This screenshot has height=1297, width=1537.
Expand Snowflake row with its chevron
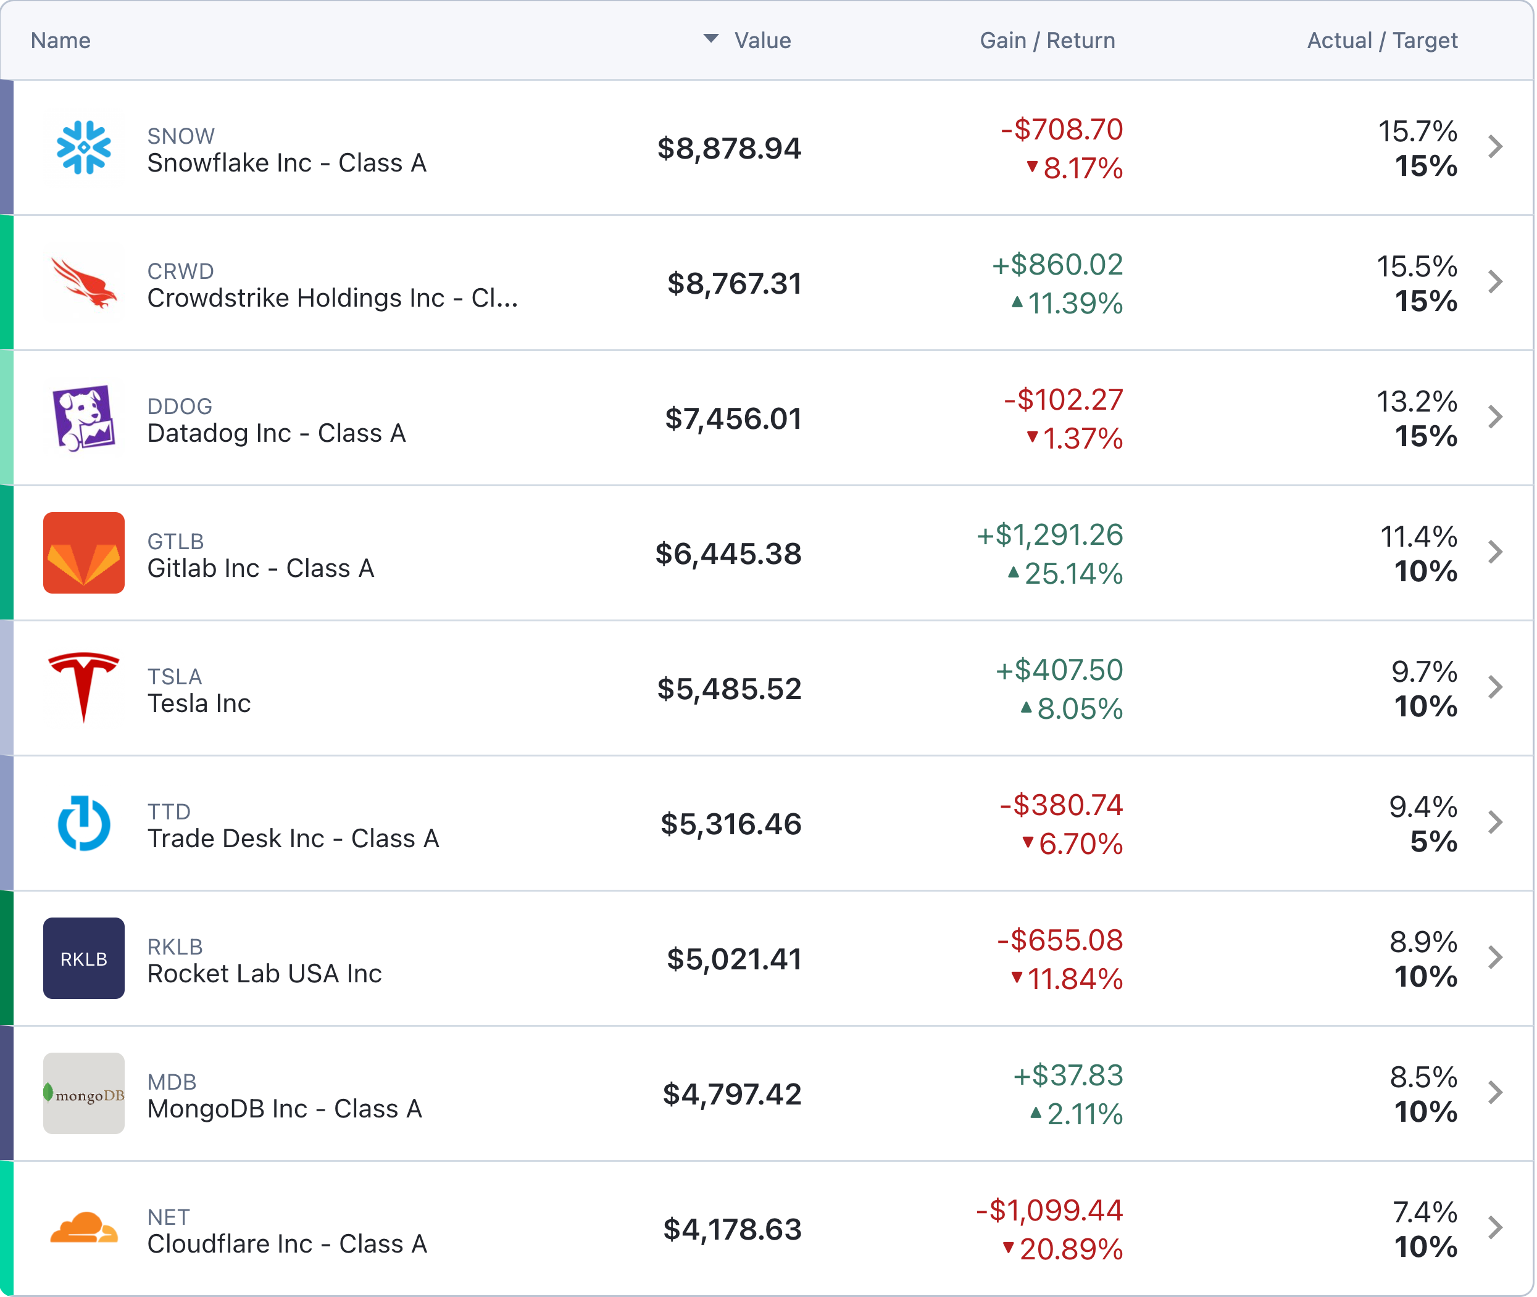pos(1495,146)
